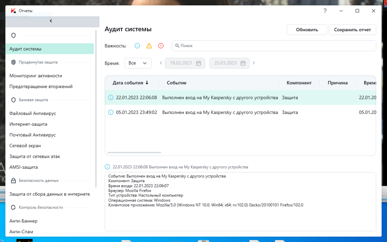This screenshot has height=242, width=387.
Task: Click the Клиентское приложение detail line
Action: point(206,205)
